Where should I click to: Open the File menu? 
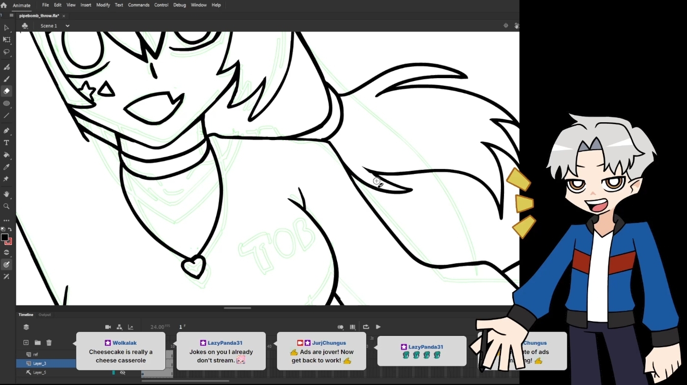[45, 5]
